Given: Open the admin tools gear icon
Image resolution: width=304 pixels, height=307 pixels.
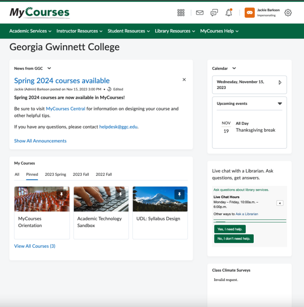Looking at the screenshot, I should [288, 13].
